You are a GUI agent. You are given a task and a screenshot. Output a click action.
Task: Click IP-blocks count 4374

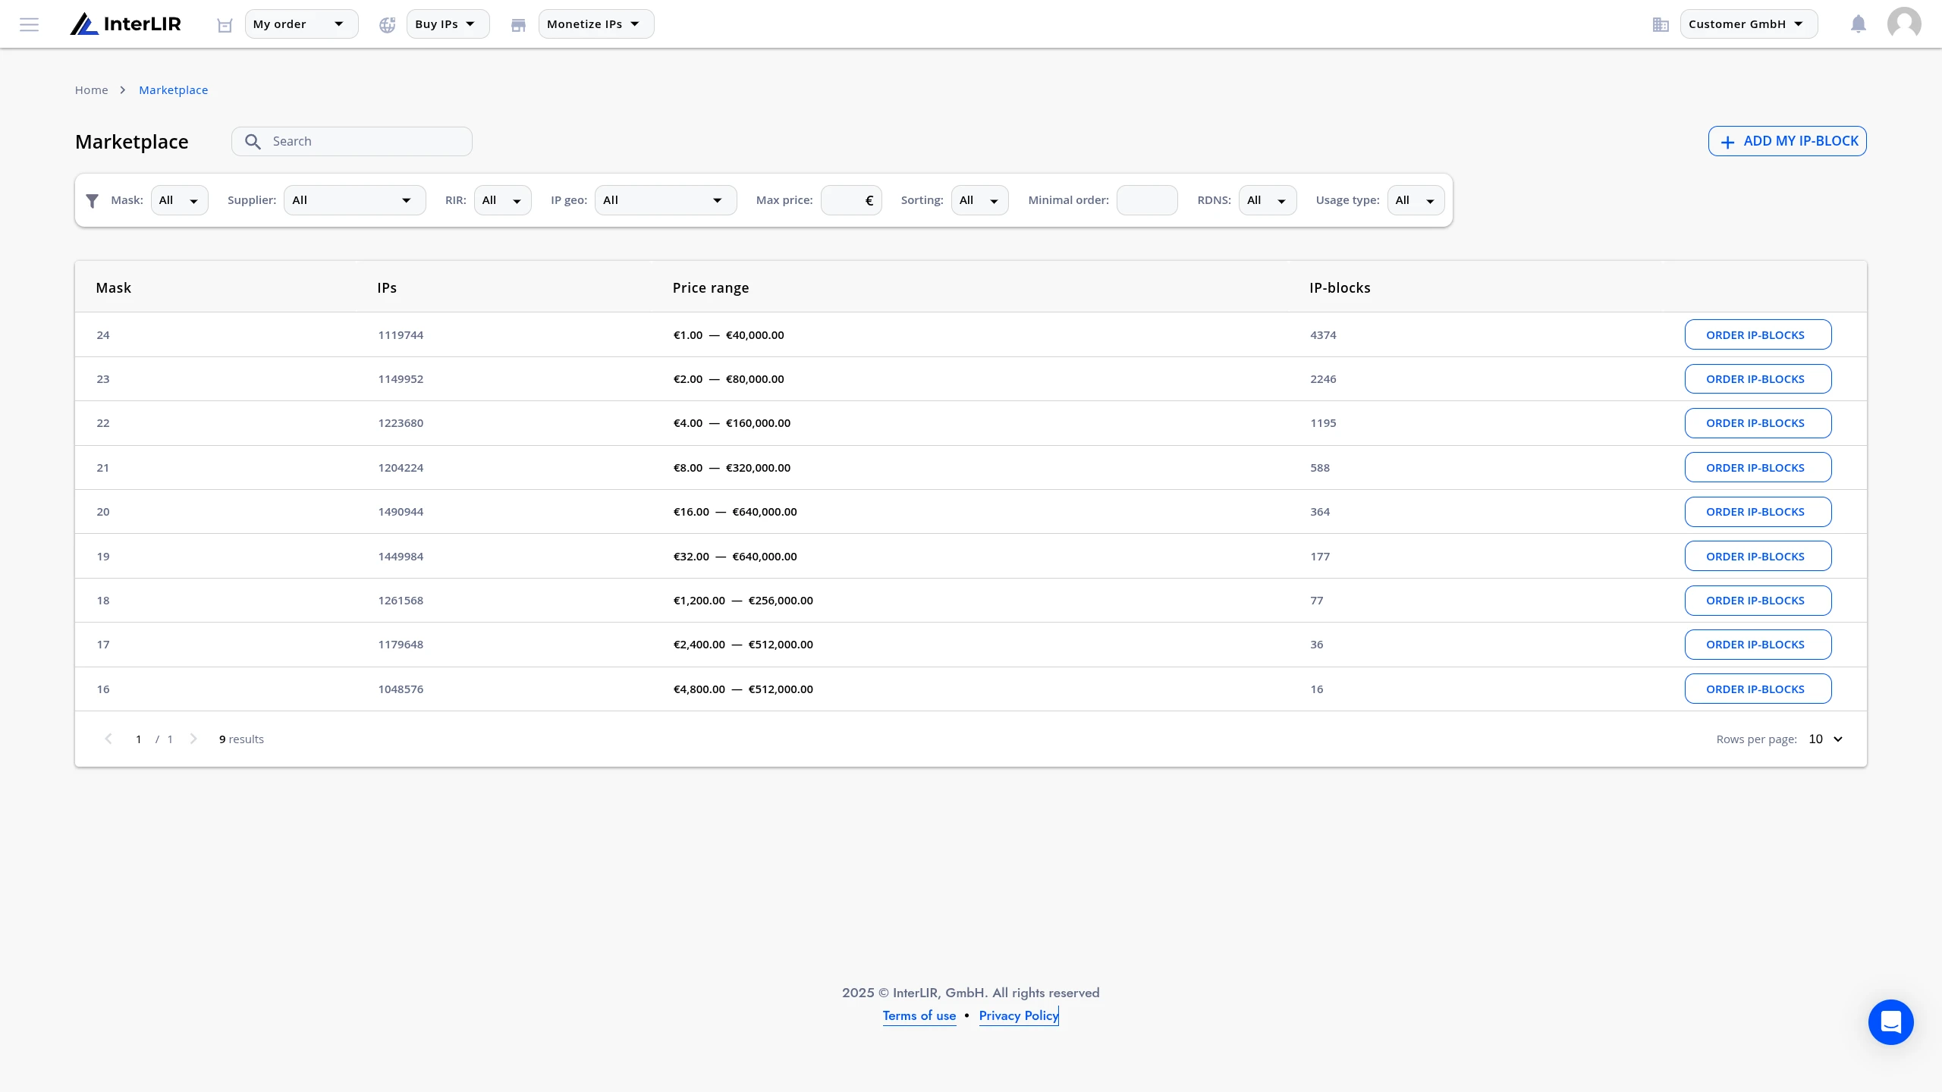tap(1323, 335)
